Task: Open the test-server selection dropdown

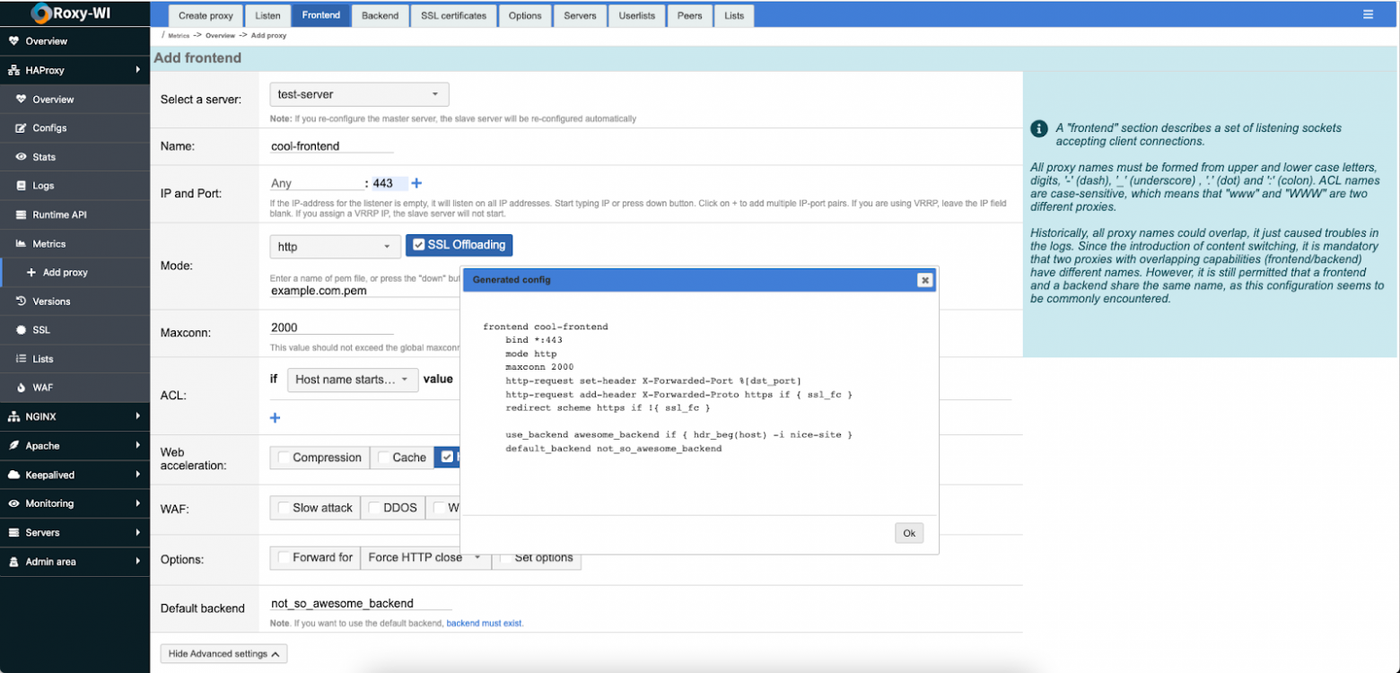Action: point(359,94)
